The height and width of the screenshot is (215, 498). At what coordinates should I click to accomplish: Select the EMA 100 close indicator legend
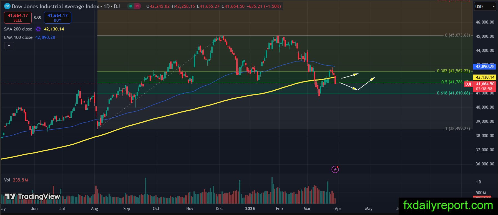point(18,37)
